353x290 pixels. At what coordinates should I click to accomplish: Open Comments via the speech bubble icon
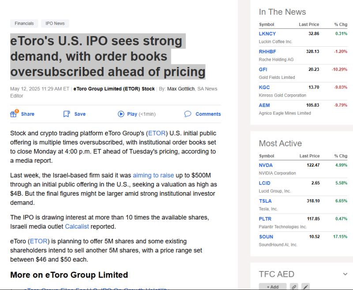click(188, 114)
